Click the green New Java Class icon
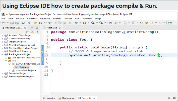178x101 pixels. point(40,23)
